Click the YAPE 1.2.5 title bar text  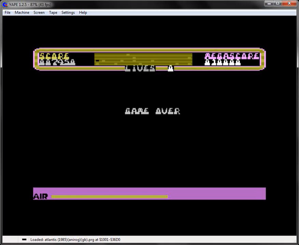(x=30, y=4)
